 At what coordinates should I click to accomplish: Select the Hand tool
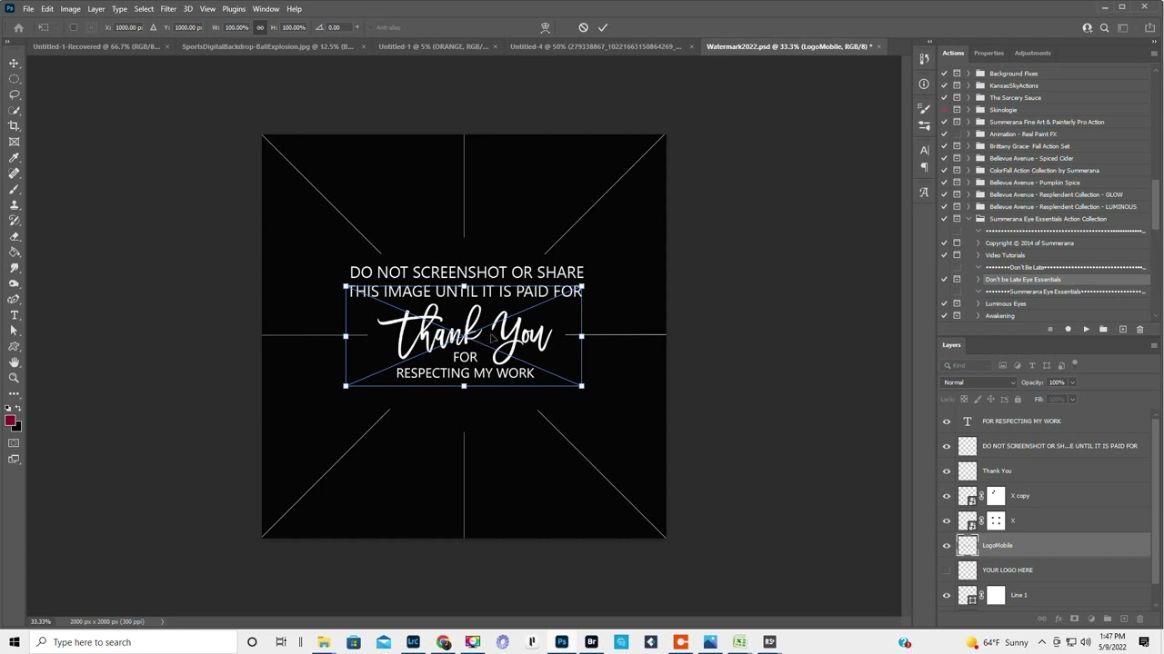[x=14, y=362]
